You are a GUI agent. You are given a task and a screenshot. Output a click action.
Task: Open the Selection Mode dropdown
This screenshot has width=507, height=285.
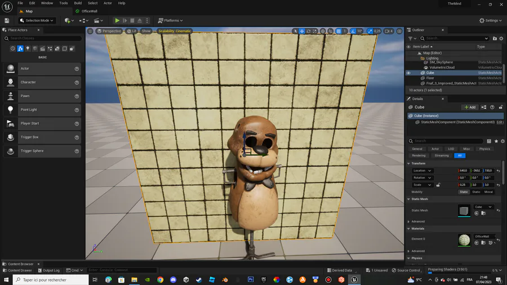click(36, 20)
